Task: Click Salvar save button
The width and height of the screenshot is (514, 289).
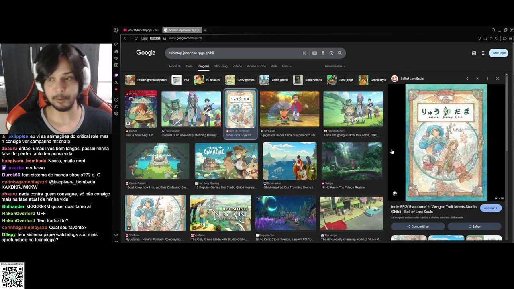Action: (x=474, y=226)
